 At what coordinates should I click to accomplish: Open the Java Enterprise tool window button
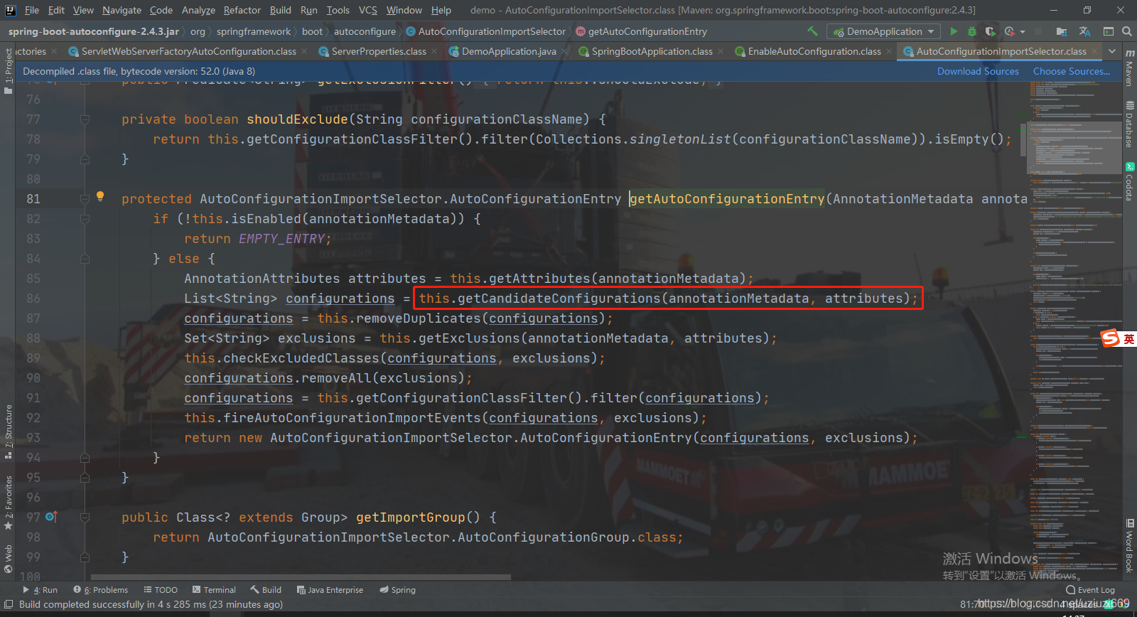[330, 590]
